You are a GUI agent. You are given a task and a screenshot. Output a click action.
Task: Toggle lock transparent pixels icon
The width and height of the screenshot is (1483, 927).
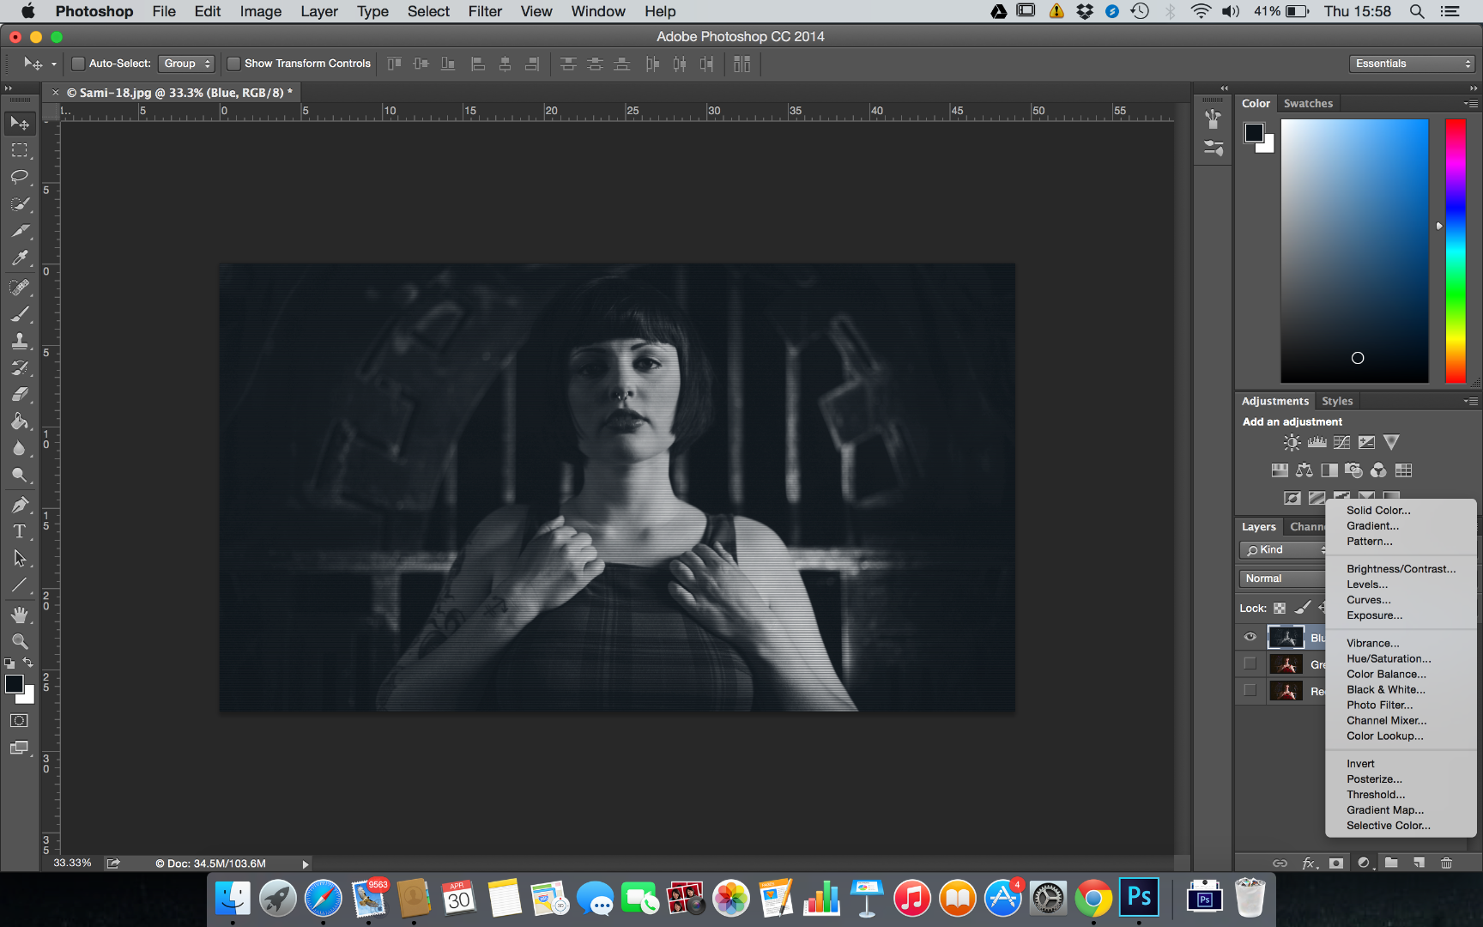click(1280, 608)
